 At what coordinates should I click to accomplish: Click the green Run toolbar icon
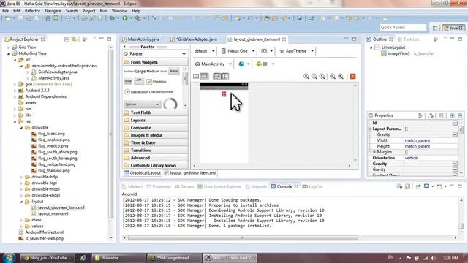(125, 18)
